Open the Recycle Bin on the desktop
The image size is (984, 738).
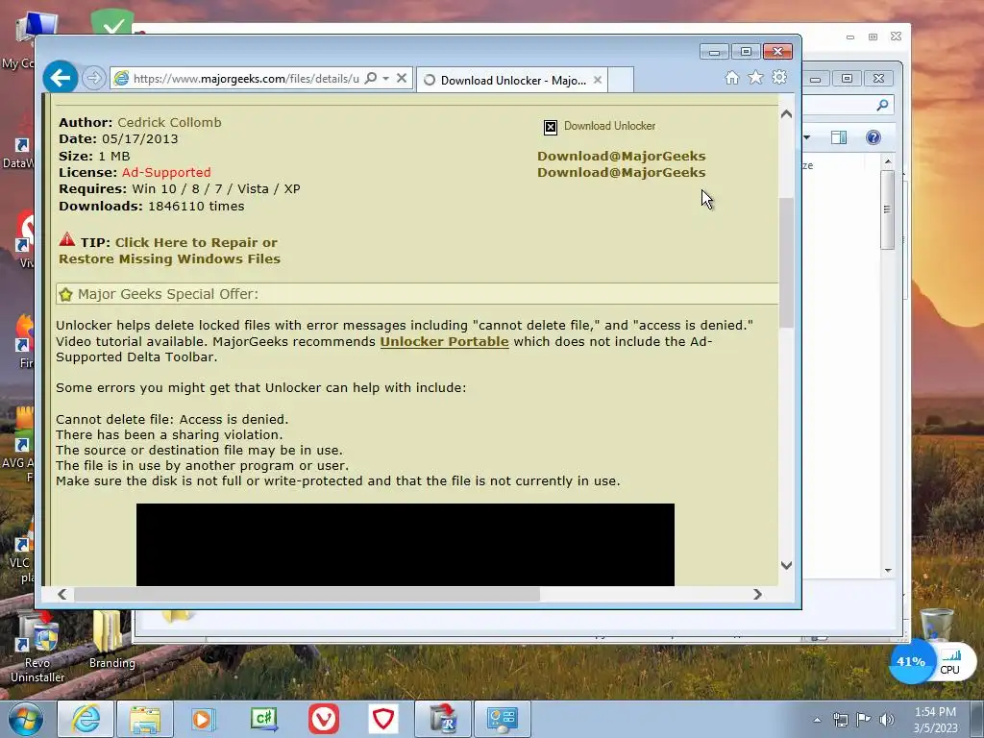pos(936,623)
